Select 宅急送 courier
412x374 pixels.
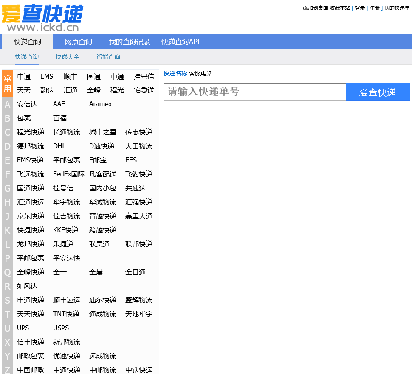tap(144, 90)
